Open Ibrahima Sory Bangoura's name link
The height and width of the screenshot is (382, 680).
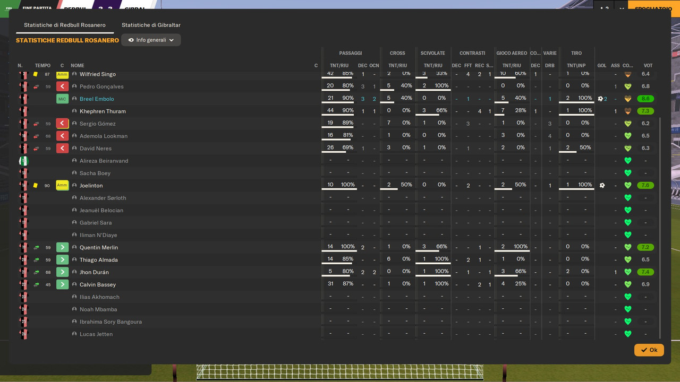pyautogui.click(x=110, y=322)
